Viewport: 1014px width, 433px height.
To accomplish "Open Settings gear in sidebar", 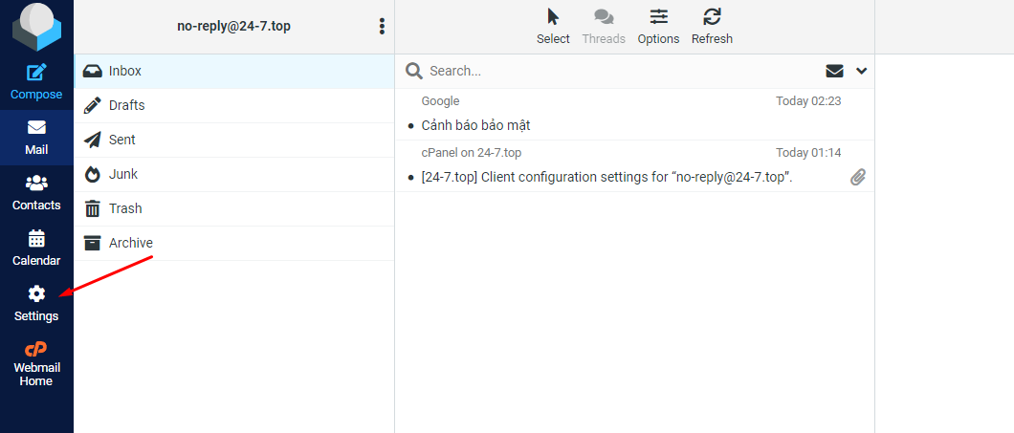I will (x=36, y=303).
